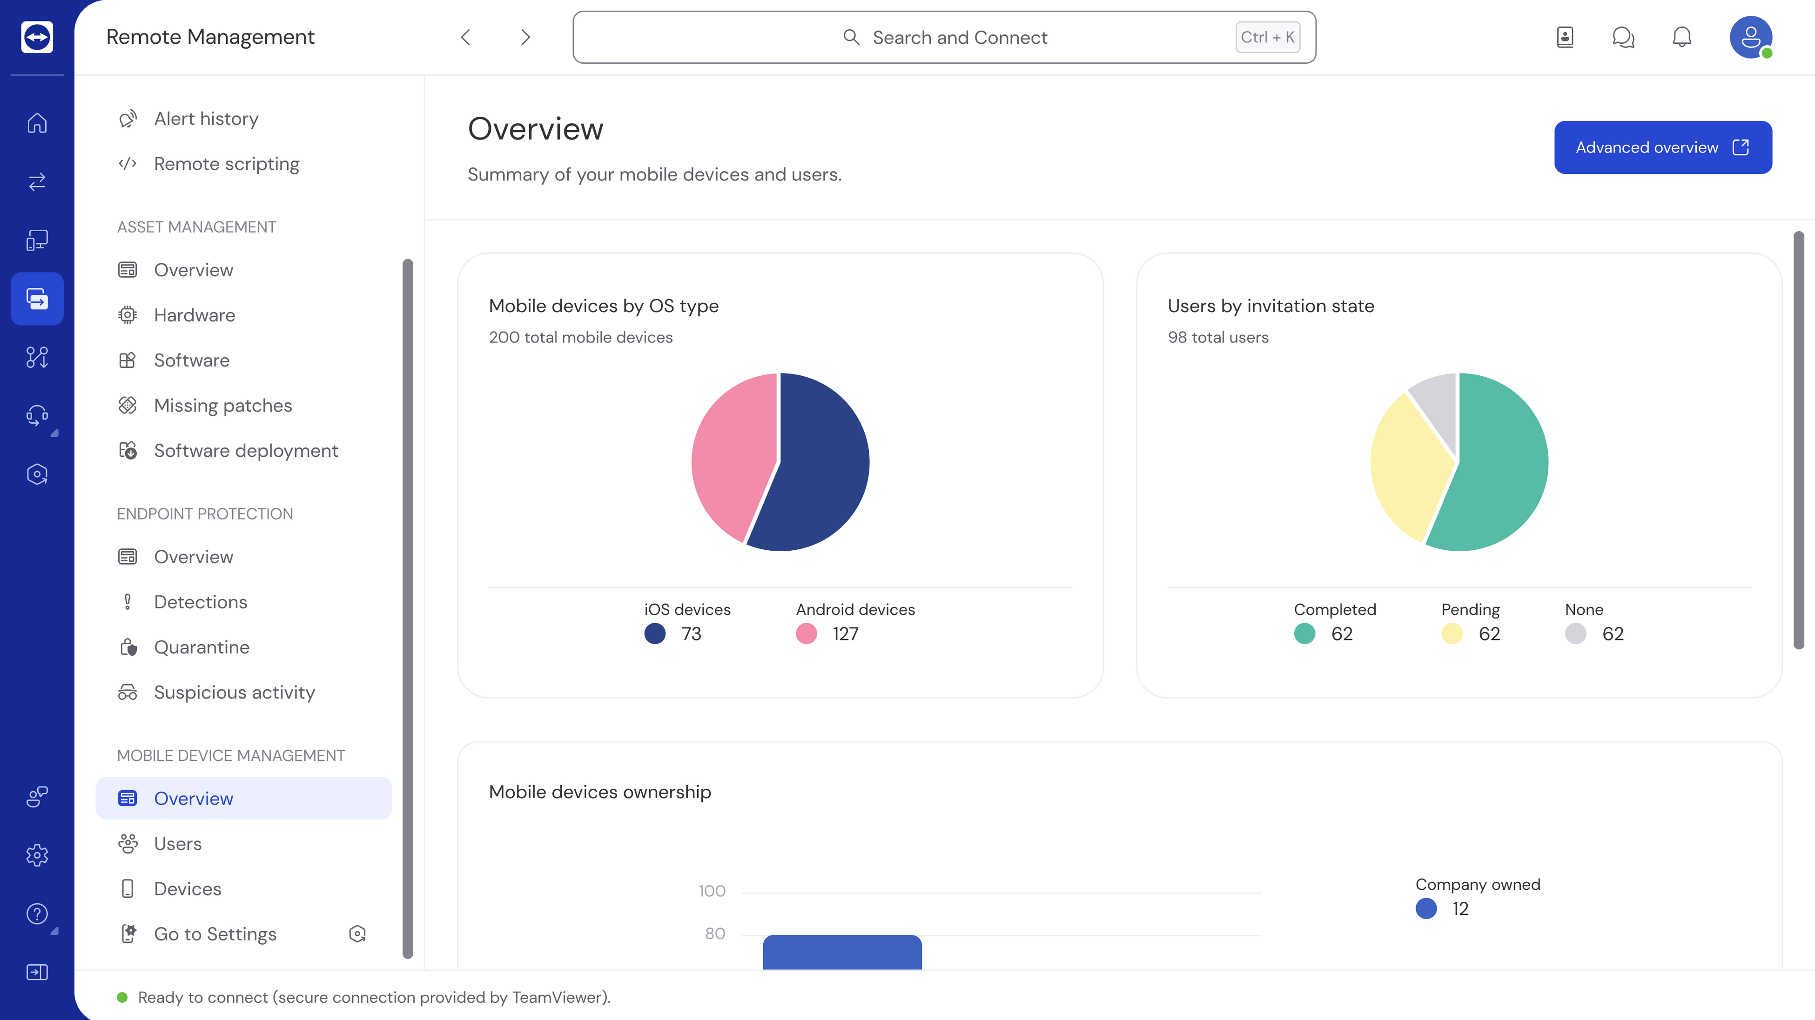Navigate forward with right chevron
Screen dimensions: 1815x1020
coord(525,37)
